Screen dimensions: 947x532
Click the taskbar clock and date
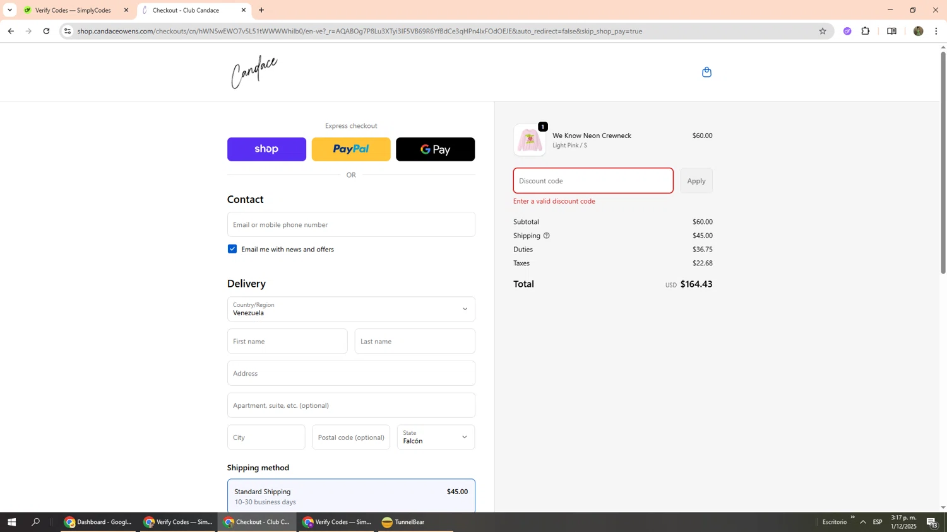click(903, 522)
